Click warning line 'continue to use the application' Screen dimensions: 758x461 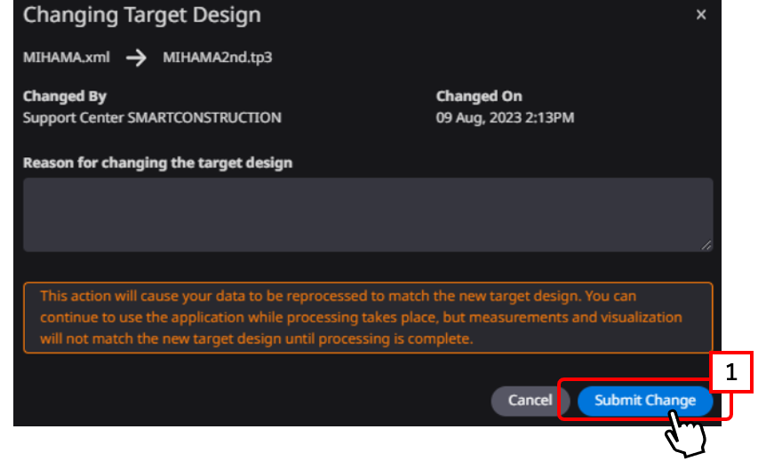[361, 317]
